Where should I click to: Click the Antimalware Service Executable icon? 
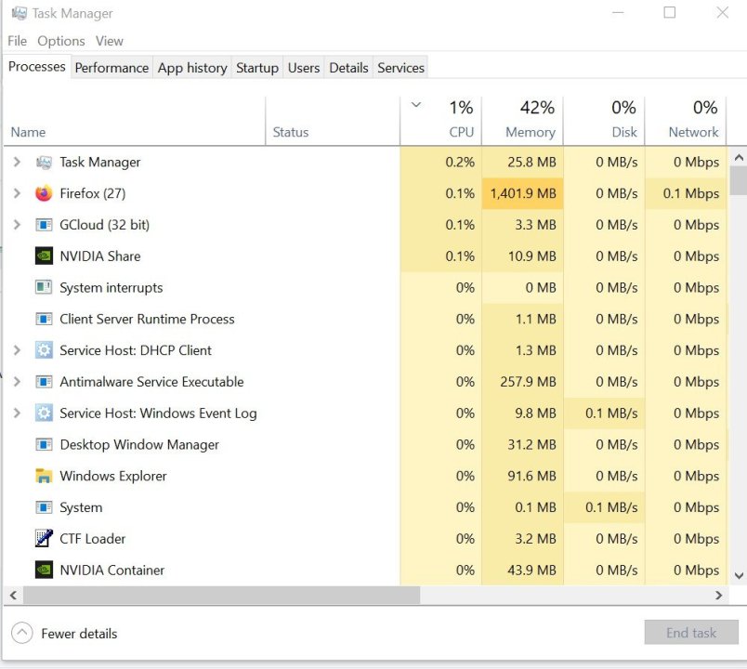(44, 382)
